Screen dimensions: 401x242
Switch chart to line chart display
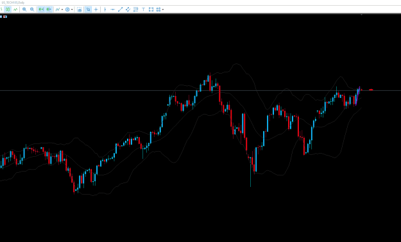[x=15, y=10]
